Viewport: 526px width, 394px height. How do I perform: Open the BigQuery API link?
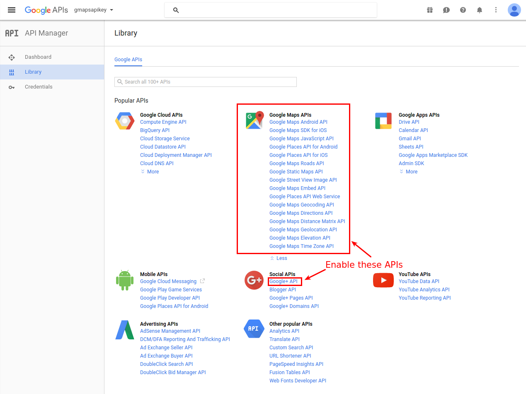tap(155, 130)
